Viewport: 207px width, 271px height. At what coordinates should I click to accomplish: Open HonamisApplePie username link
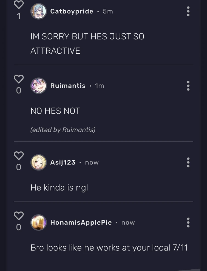81,223
